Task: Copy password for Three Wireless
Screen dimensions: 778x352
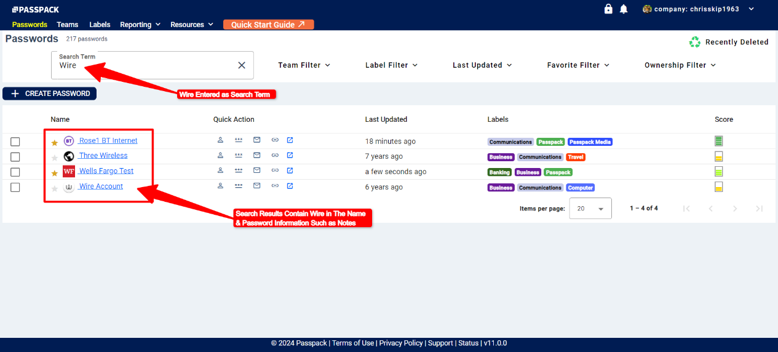Action: (239, 155)
